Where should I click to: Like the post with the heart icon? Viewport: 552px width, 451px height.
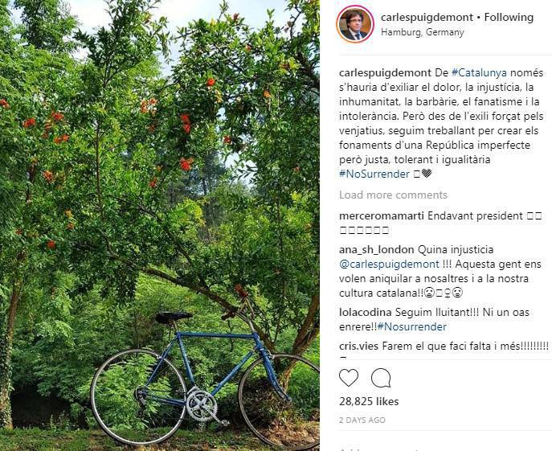[x=349, y=377]
